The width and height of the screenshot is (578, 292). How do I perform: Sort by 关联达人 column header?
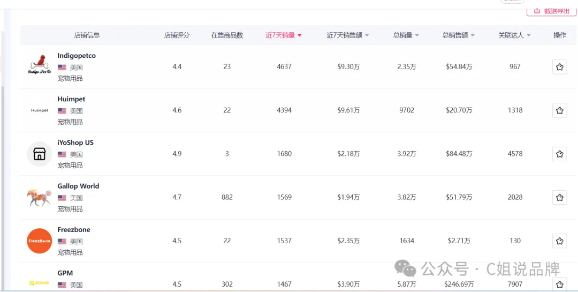[515, 35]
